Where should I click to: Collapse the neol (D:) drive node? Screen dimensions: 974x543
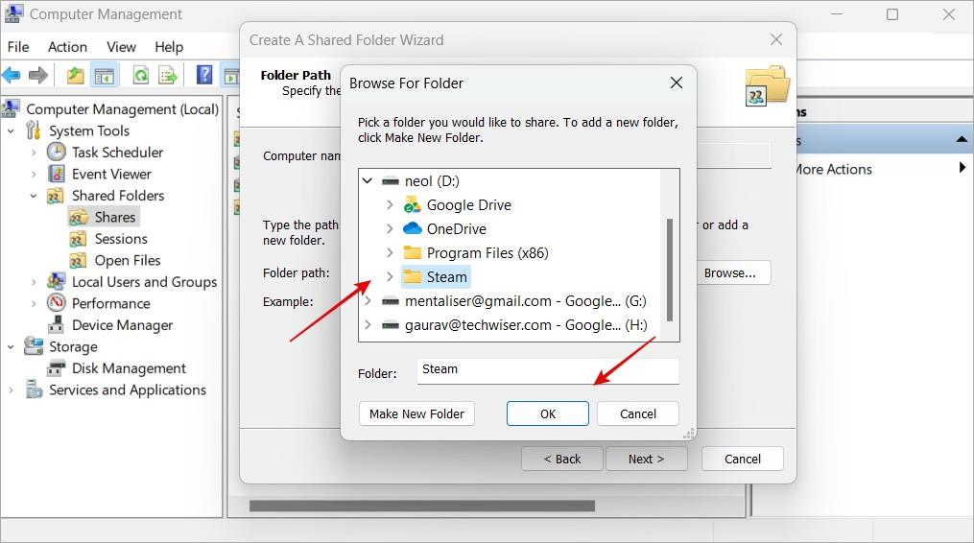pyautogui.click(x=368, y=180)
